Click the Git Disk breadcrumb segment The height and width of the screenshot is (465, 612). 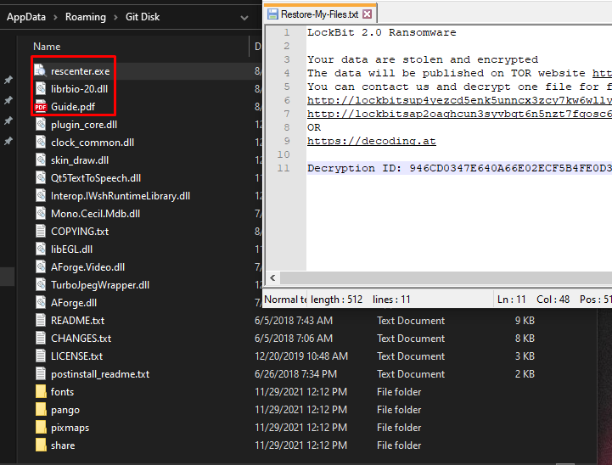click(x=143, y=17)
